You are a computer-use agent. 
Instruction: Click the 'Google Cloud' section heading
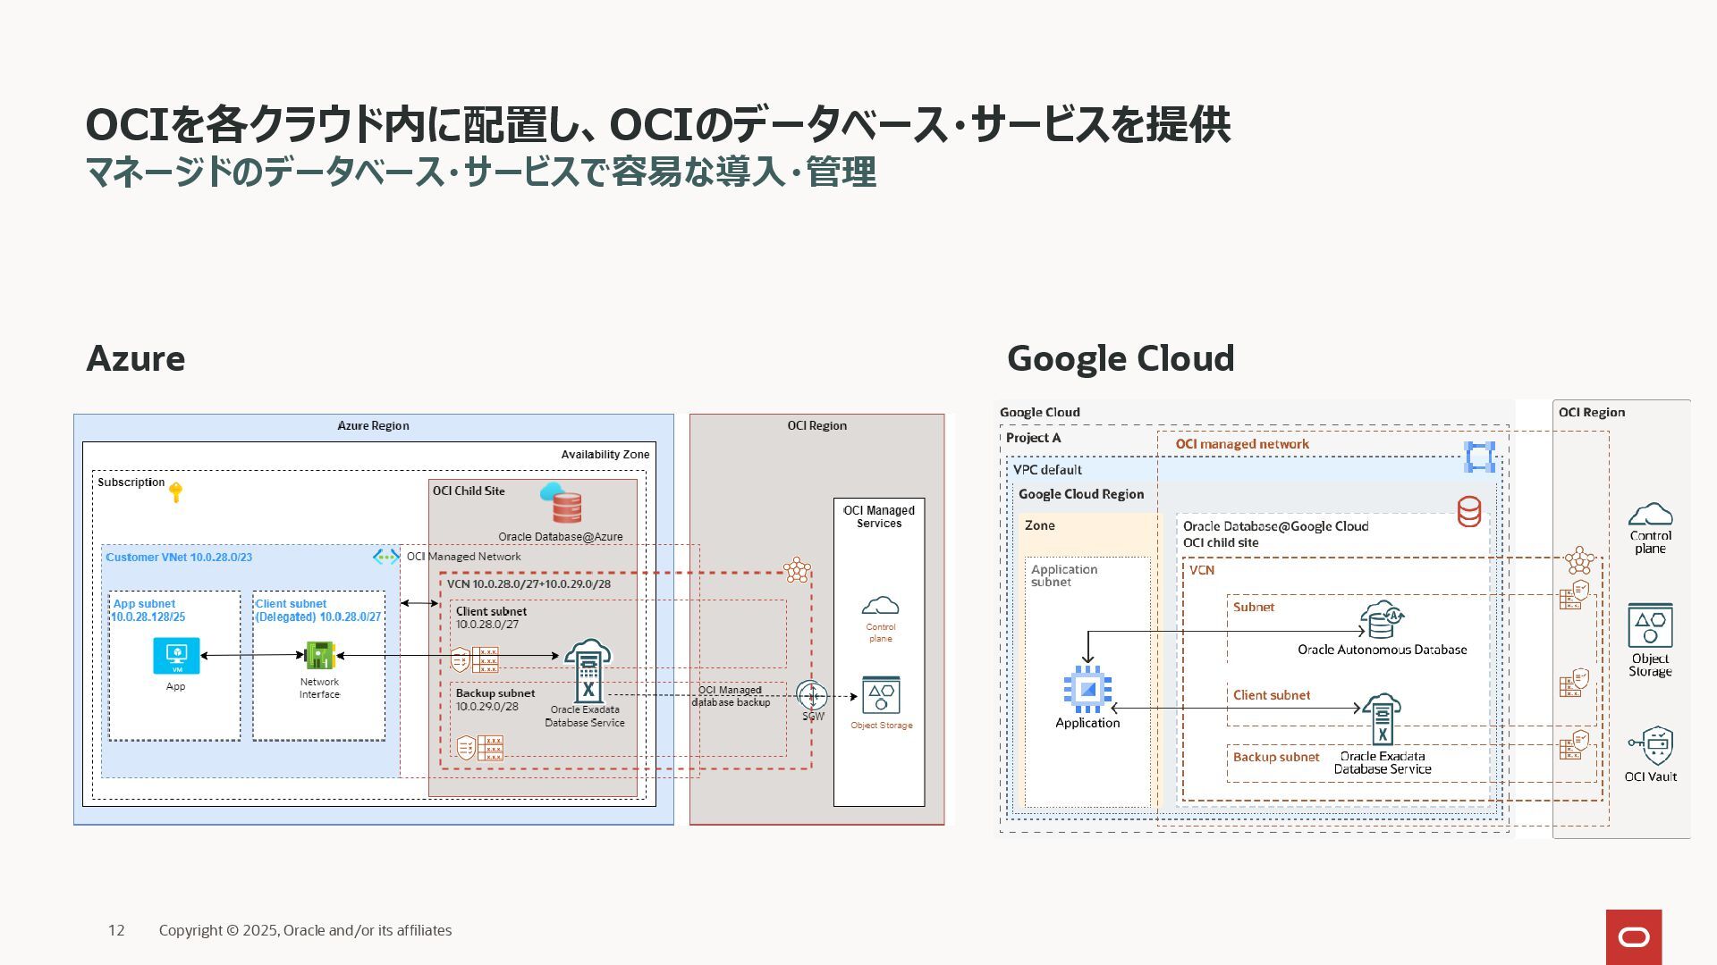(1121, 358)
